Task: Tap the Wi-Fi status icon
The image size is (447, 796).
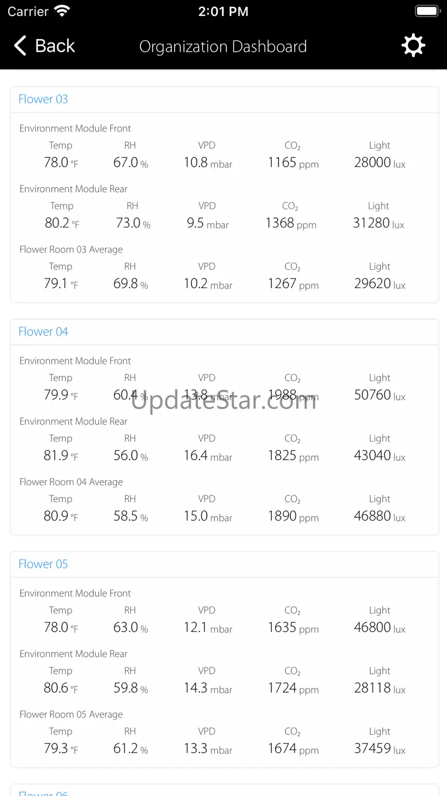Action: [61, 11]
